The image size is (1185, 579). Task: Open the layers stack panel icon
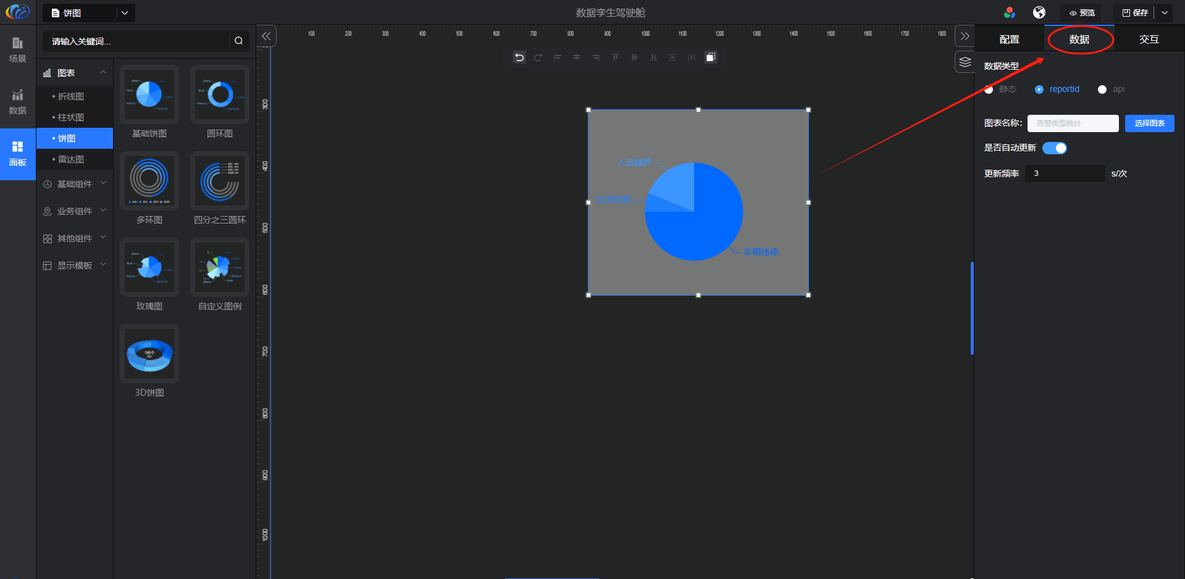click(965, 62)
